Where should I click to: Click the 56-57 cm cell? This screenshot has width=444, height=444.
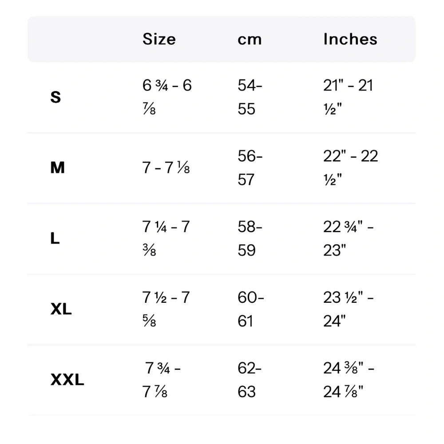click(x=250, y=168)
